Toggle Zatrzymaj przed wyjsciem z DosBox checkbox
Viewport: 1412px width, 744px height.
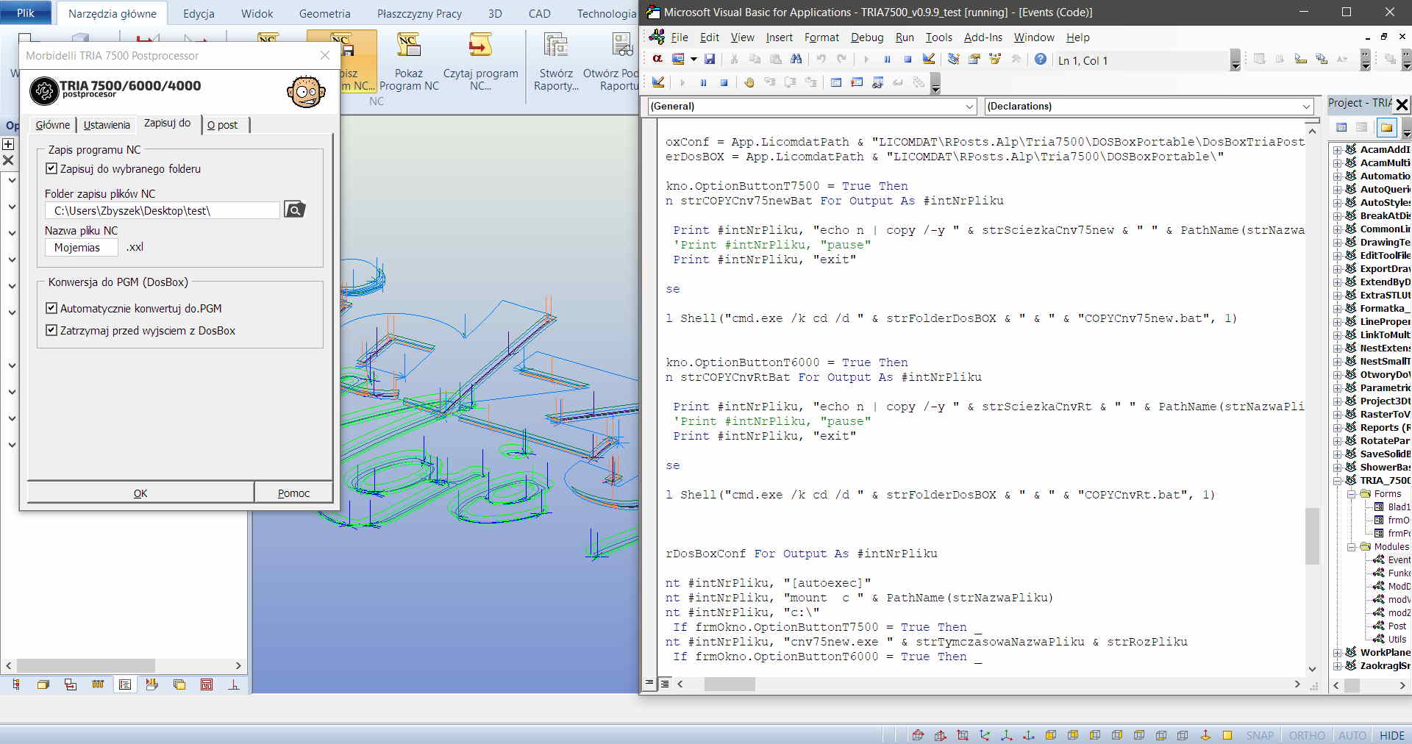pyautogui.click(x=51, y=330)
